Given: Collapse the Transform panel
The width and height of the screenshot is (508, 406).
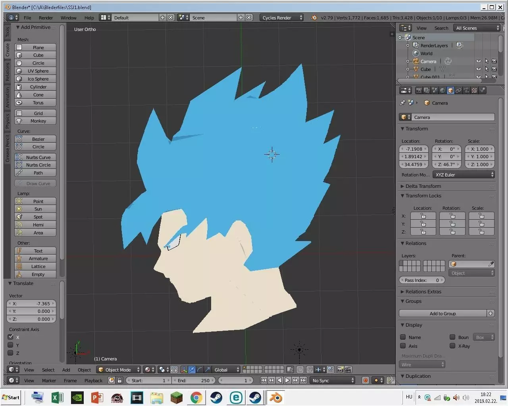Looking at the screenshot, I should click(402, 128).
